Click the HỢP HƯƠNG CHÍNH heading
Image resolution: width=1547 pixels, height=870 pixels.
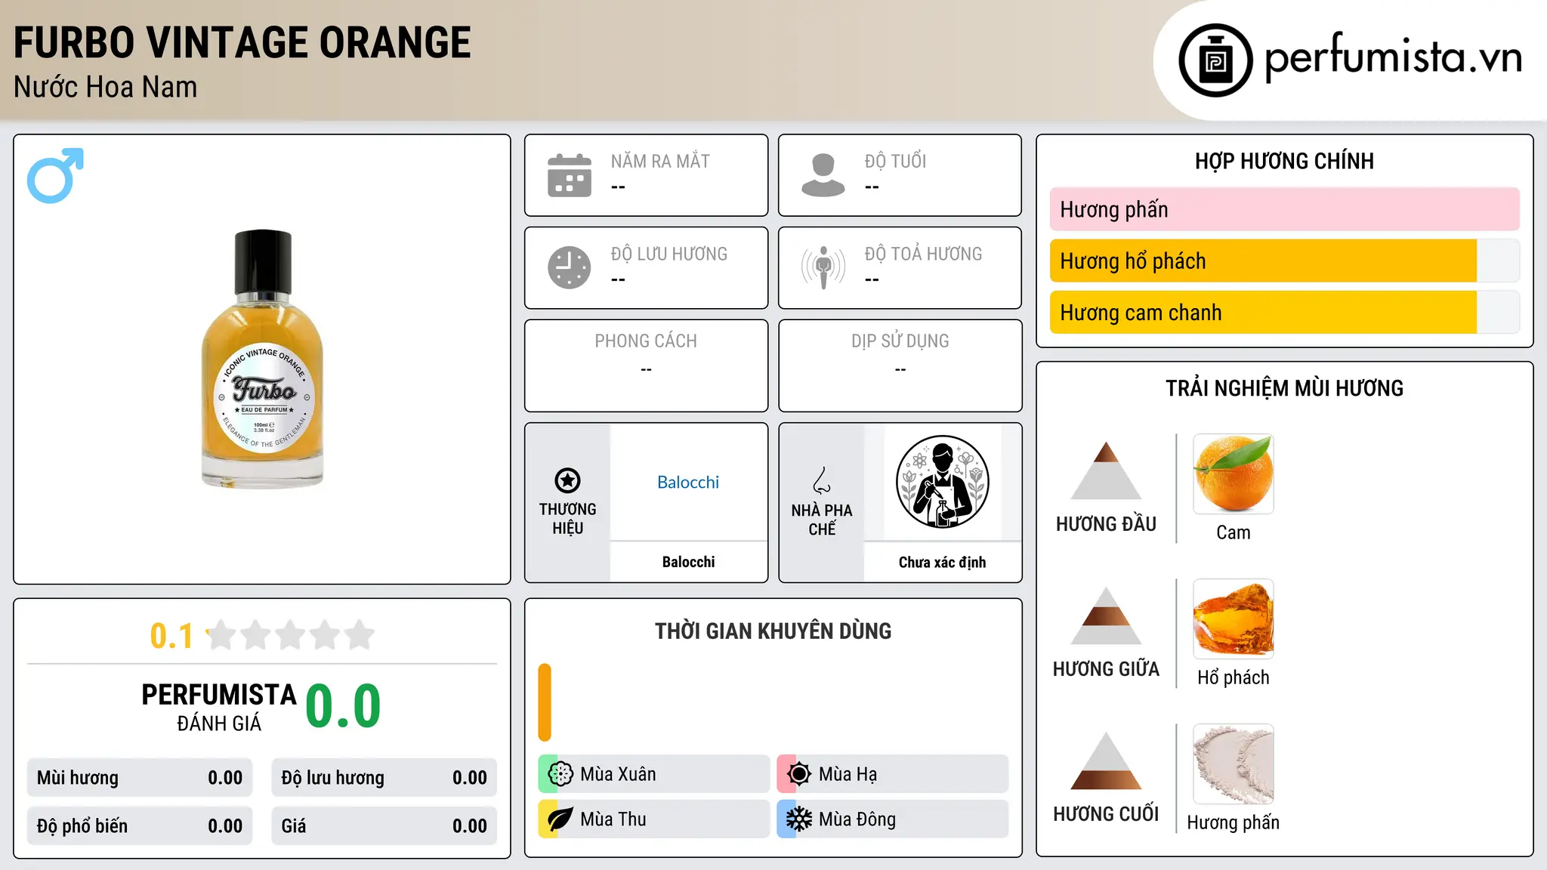(1284, 161)
